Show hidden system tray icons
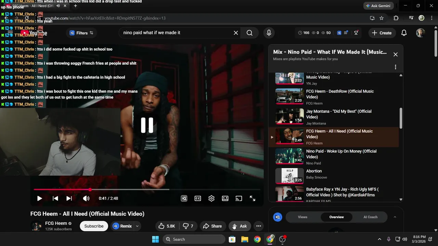This screenshot has height=246, width=438. [x=379, y=239]
